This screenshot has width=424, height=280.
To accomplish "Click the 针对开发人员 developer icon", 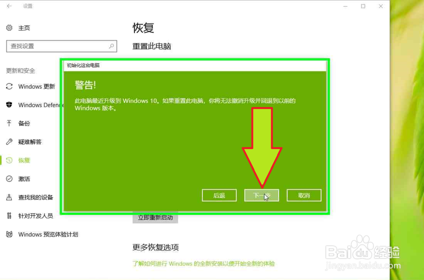I will pos(8,216).
